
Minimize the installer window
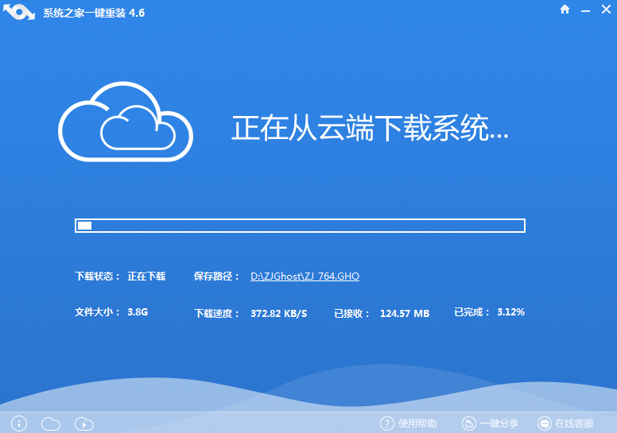(x=585, y=10)
